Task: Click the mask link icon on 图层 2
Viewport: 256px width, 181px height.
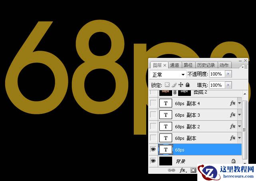Action: 175,92
